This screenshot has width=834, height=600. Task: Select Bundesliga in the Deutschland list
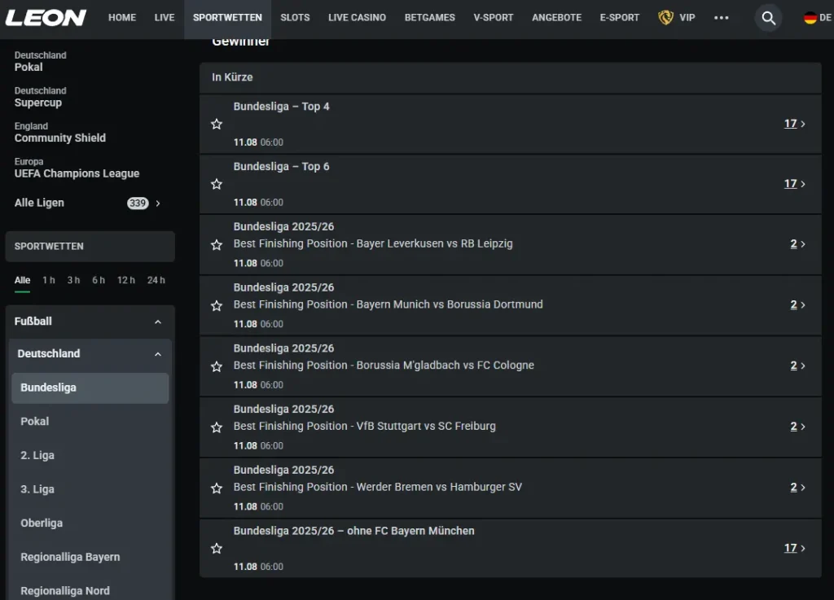90,388
